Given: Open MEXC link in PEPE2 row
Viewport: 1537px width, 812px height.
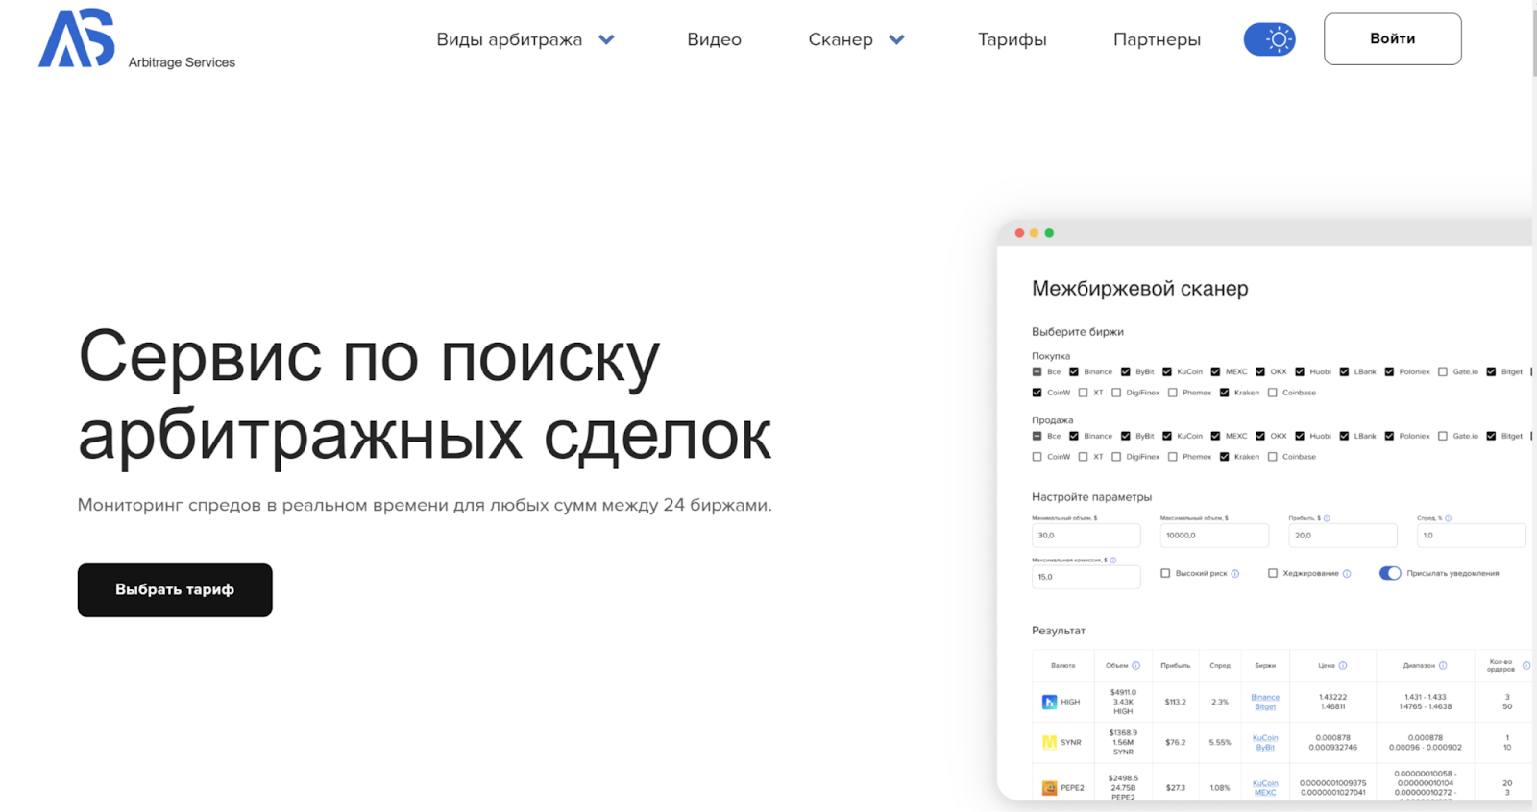Looking at the screenshot, I should 1265,793.
